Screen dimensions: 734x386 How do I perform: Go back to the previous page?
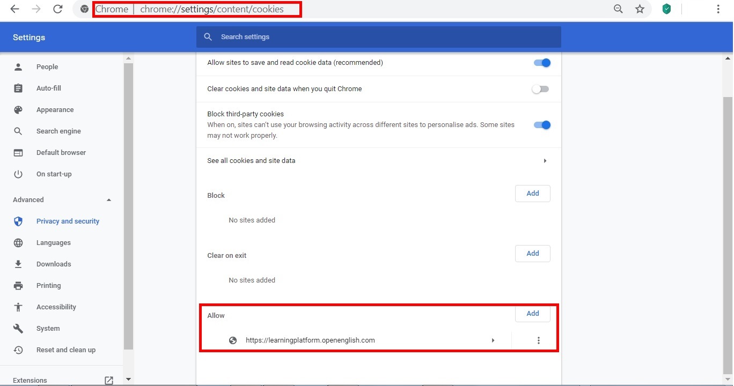pos(15,9)
